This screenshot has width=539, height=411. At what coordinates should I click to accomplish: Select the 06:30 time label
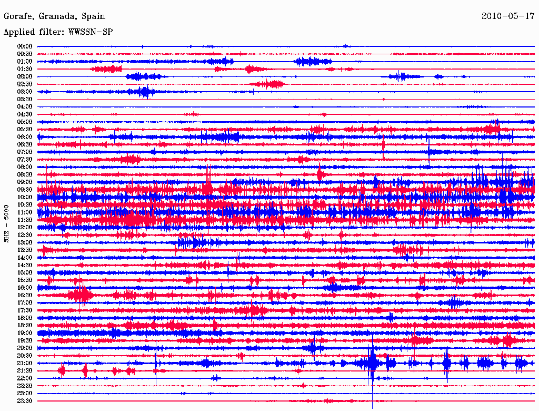24,144
